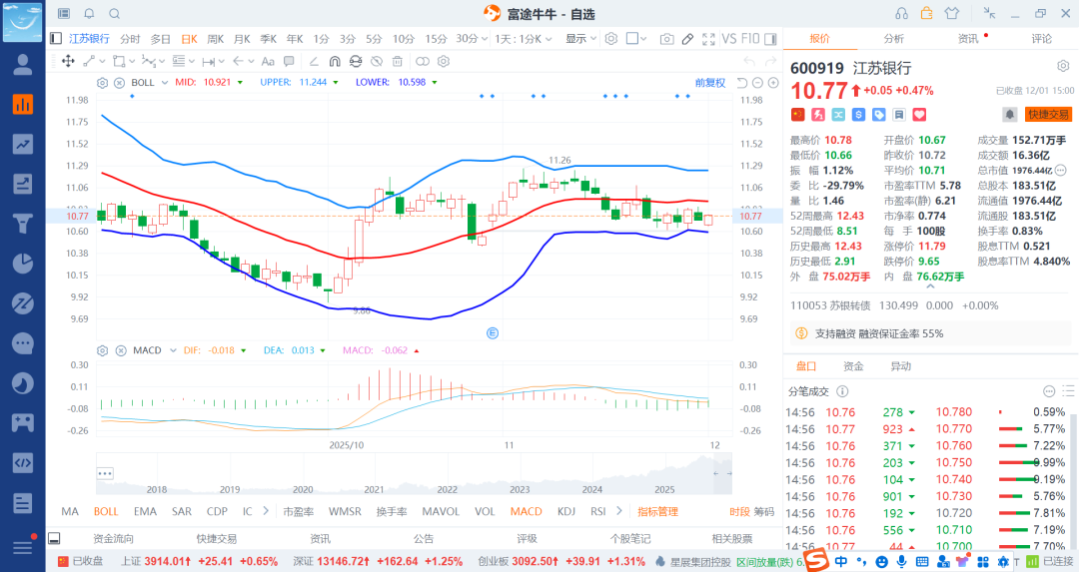Screen dimensions: 1079x572
Task: Toggle DEA line visibility arrow
Action: 323,350
